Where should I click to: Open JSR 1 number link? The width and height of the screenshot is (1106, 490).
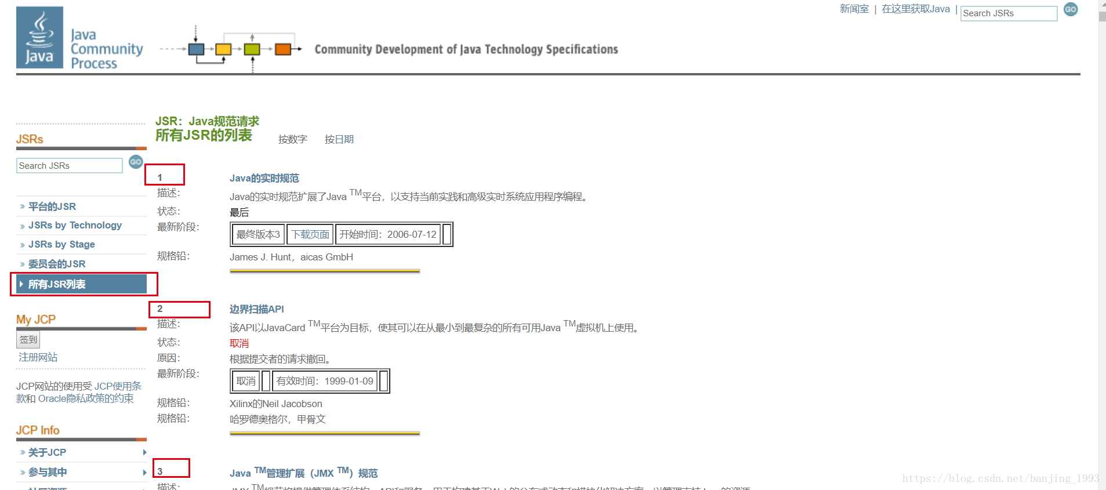(x=160, y=177)
